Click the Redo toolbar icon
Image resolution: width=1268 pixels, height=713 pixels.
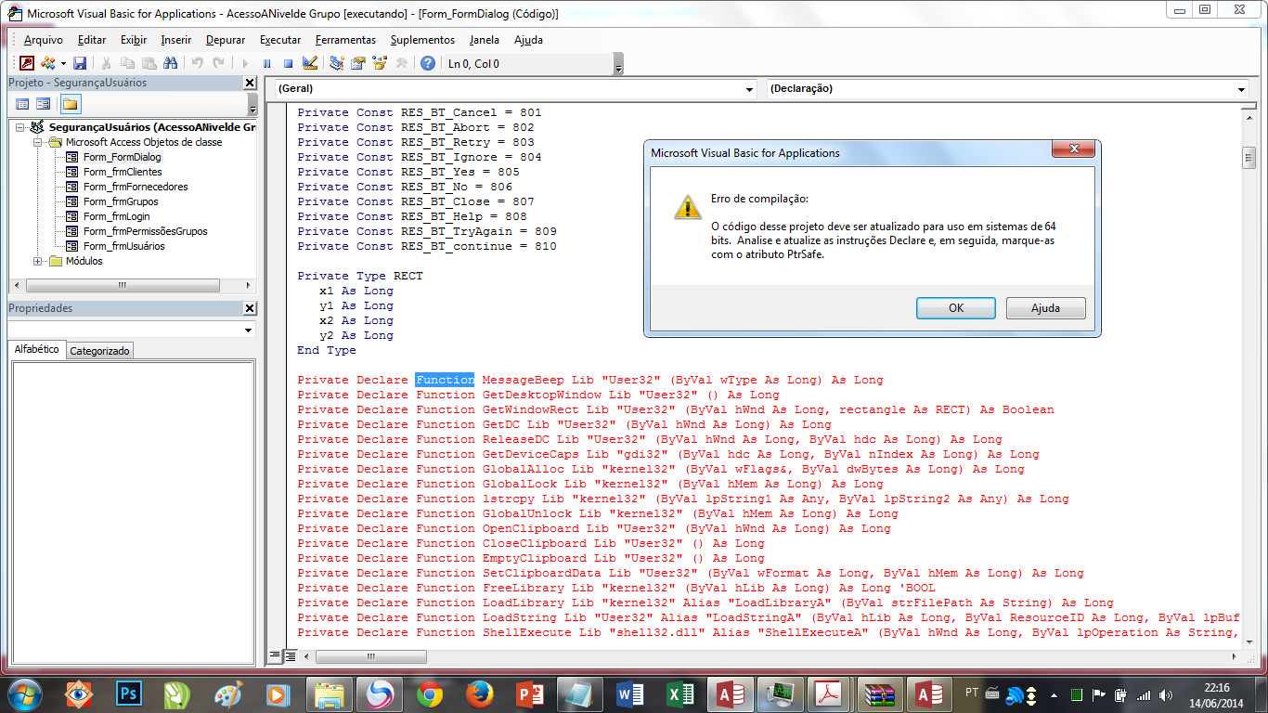218,63
